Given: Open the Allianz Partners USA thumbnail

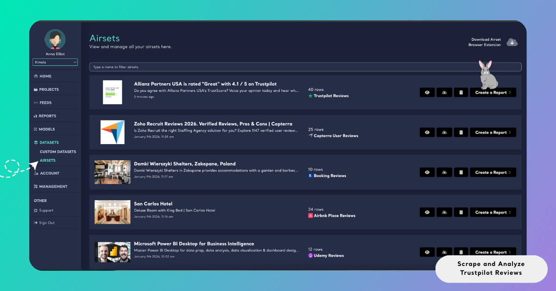Looking at the screenshot, I should click(x=113, y=92).
